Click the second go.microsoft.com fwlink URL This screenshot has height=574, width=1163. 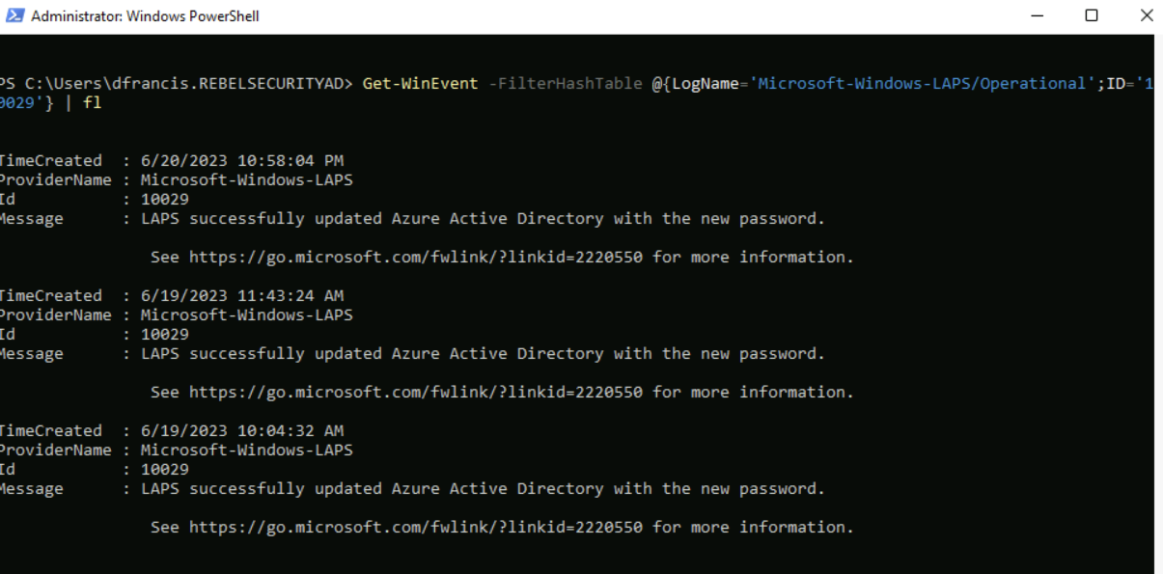coord(415,393)
